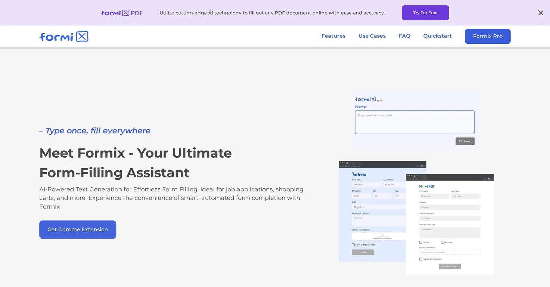Open the Features menu item
Screen dimensions: 550x287
point(333,36)
